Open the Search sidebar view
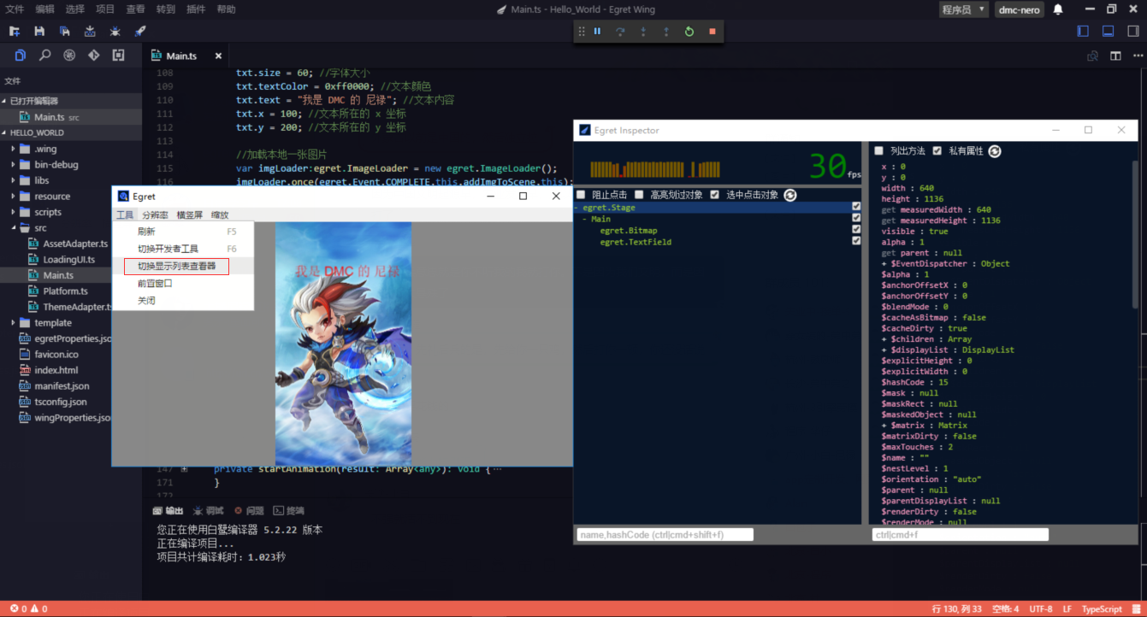This screenshot has width=1147, height=617. [x=45, y=56]
